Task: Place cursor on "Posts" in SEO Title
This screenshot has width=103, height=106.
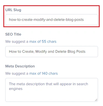Action: point(81,52)
